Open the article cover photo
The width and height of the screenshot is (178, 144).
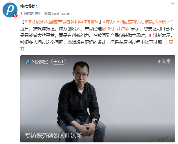pyautogui.click(x=98, y=99)
